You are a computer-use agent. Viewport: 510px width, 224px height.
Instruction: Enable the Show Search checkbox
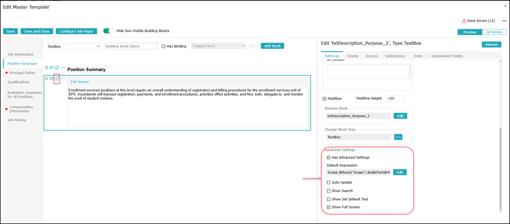[x=329, y=191]
